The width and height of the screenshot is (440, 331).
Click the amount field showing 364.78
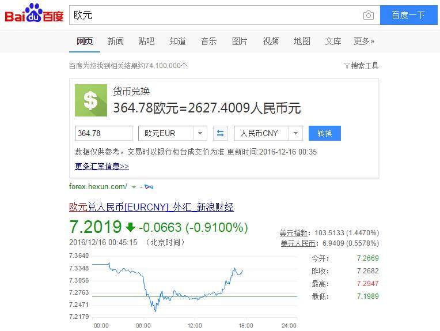pyautogui.click(x=104, y=133)
